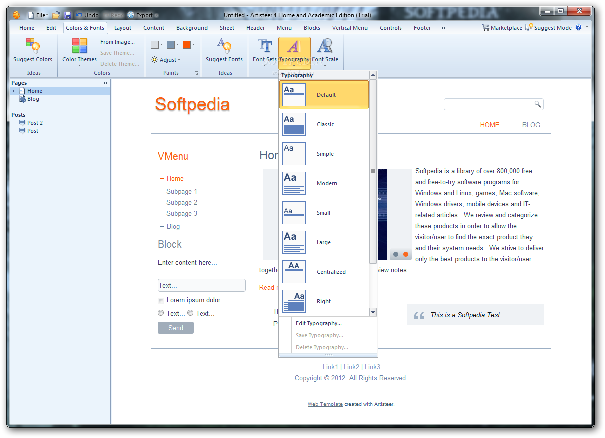Select the Small typography preset
Screen dimensions: 605x438
tap(324, 213)
